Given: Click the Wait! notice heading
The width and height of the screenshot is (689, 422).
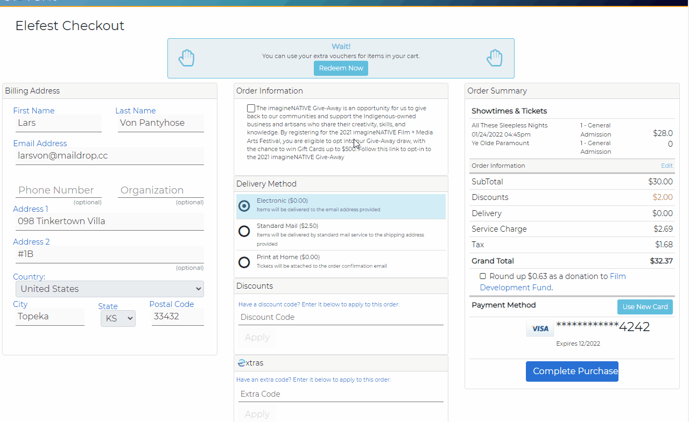Looking at the screenshot, I should (x=341, y=47).
